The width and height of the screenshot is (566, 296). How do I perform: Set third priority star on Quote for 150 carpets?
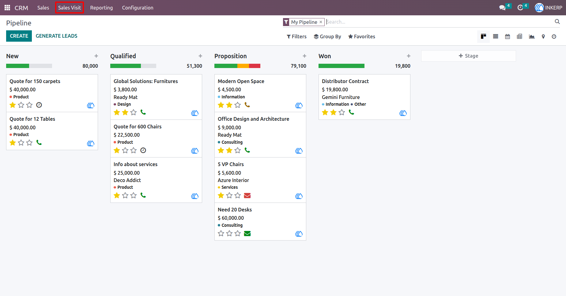(x=29, y=105)
